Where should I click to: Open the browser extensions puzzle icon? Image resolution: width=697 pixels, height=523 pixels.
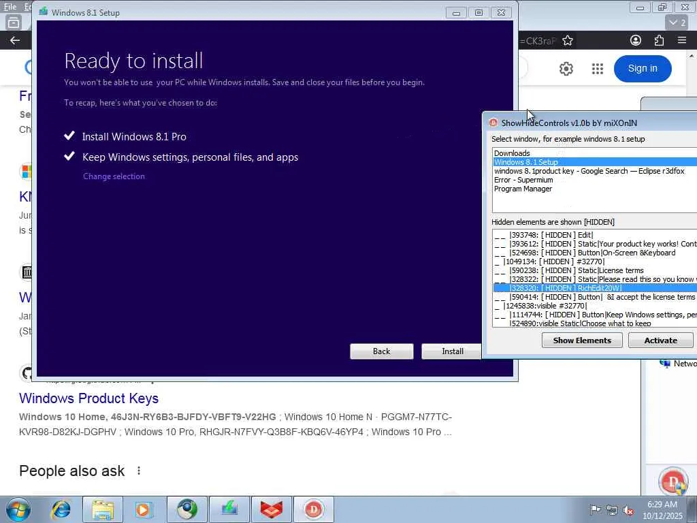659,40
